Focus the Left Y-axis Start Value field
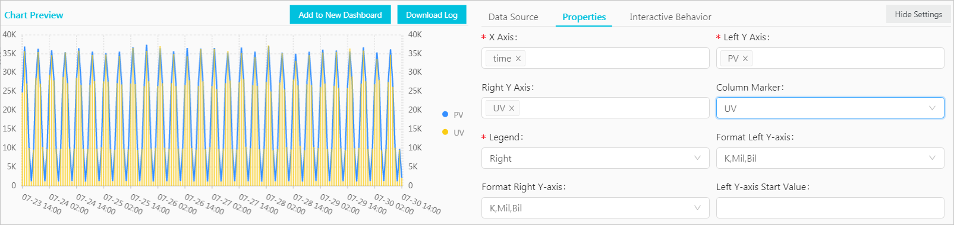 (x=830, y=208)
